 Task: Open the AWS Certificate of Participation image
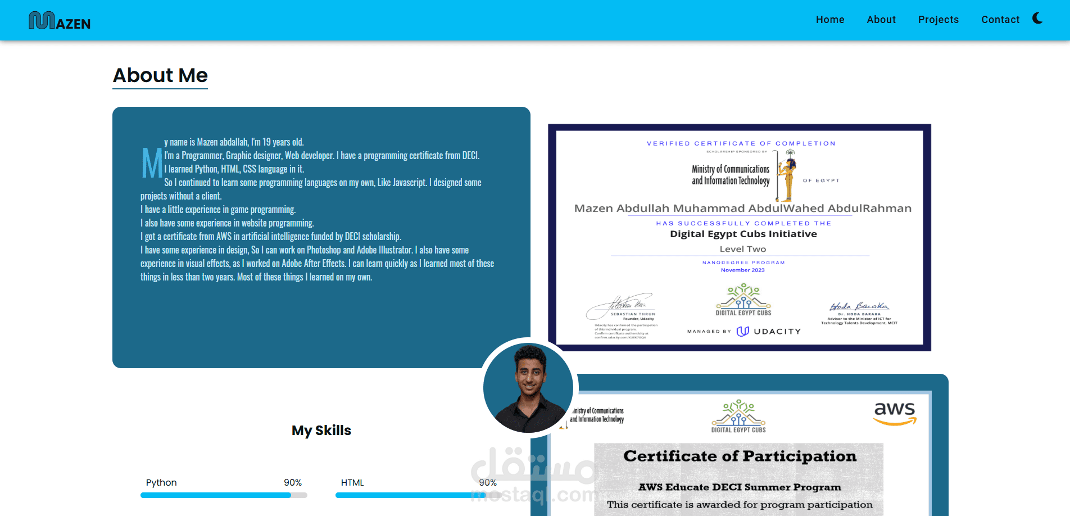tap(740, 453)
